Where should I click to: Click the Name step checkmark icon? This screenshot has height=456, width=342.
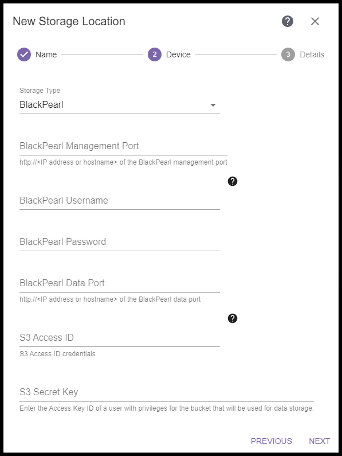point(24,54)
